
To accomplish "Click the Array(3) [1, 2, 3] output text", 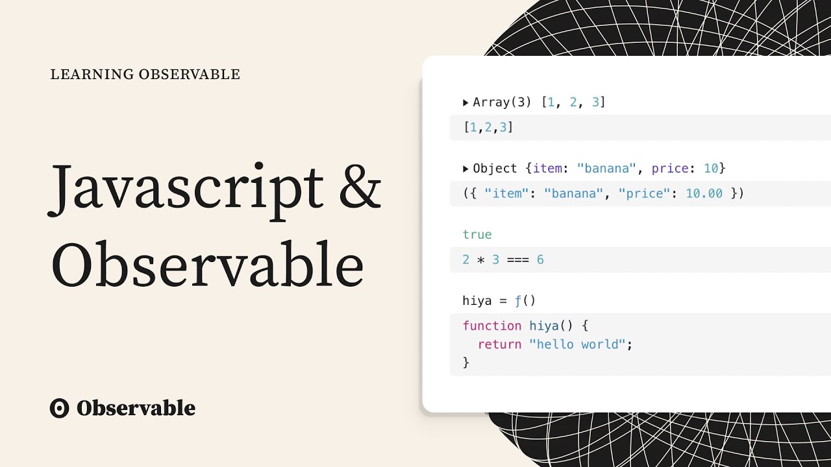I will click(x=539, y=102).
